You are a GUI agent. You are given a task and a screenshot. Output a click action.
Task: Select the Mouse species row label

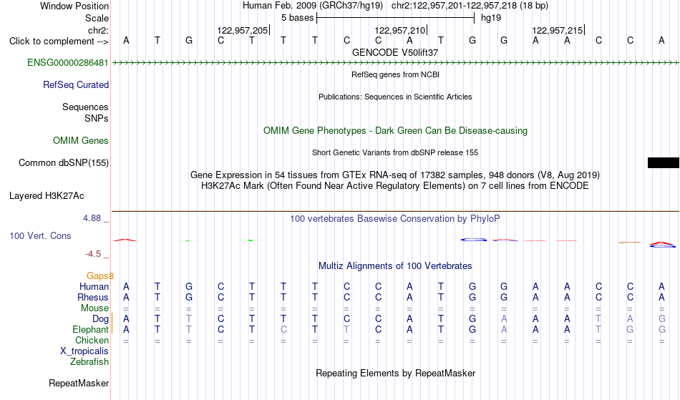[x=94, y=308]
